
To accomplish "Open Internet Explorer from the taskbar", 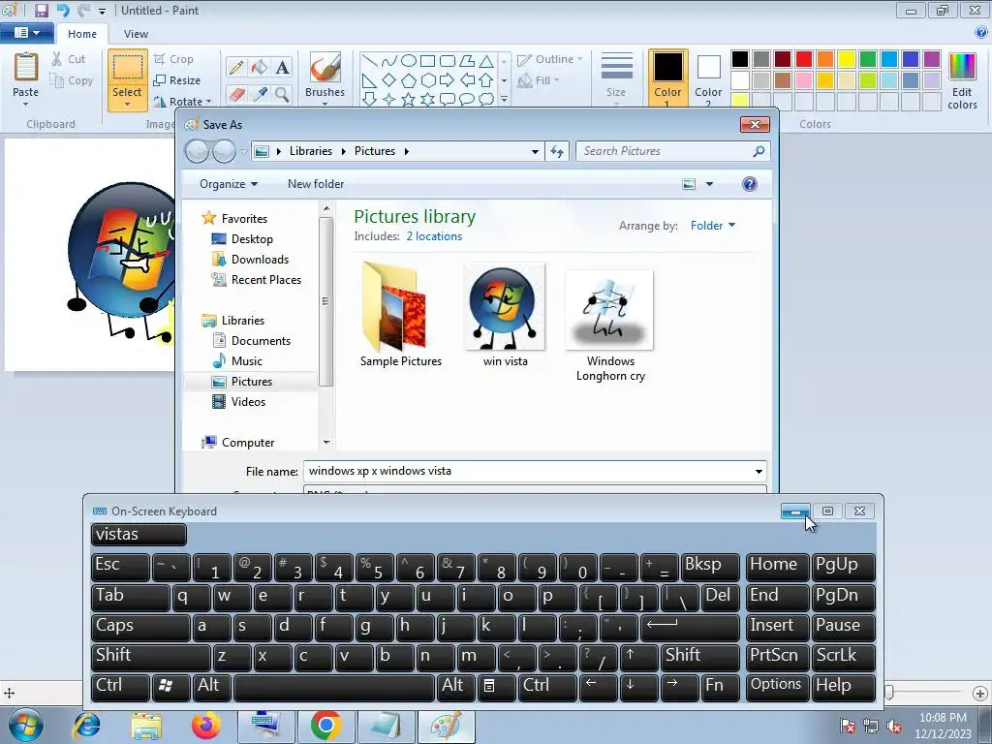I will pos(86,726).
